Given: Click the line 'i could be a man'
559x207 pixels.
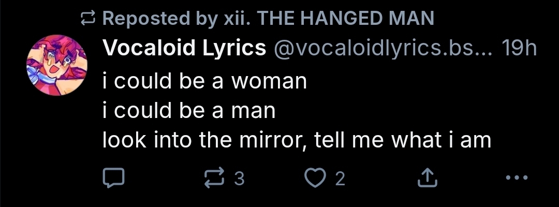Looking at the screenshot, I should tap(189, 111).
